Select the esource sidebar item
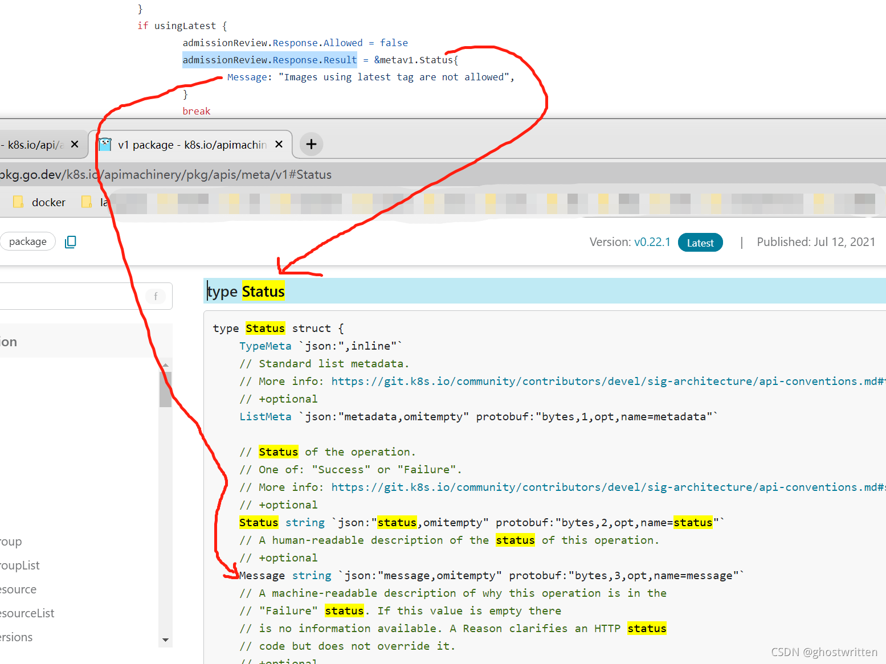886x664 pixels. point(18,589)
